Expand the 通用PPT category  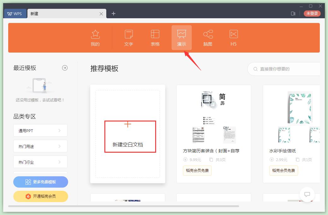click(40, 130)
